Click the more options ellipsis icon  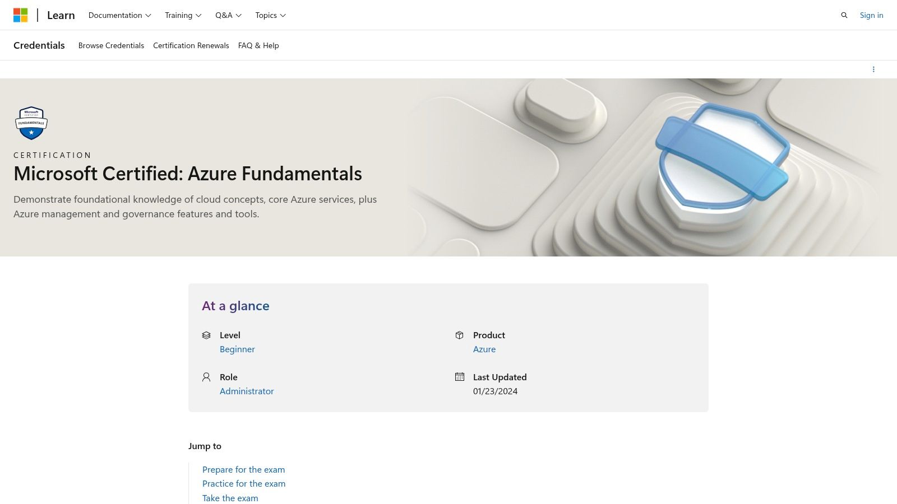pyautogui.click(x=874, y=69)
